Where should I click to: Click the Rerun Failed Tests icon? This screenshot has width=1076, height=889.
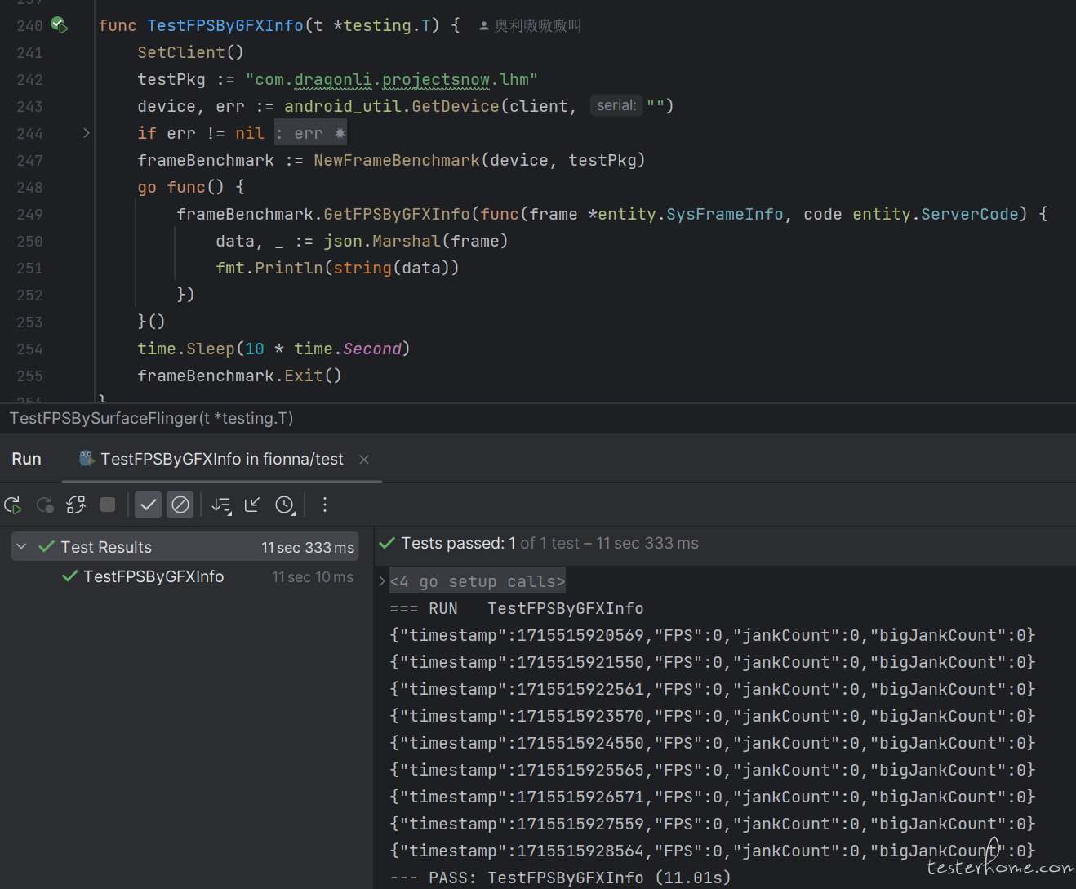45,505
